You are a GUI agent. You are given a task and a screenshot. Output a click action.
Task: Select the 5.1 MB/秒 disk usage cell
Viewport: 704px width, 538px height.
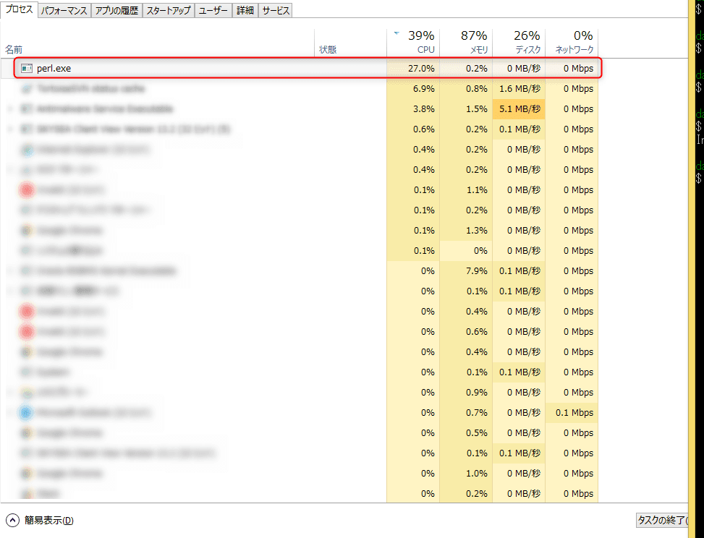pos(519,109)
